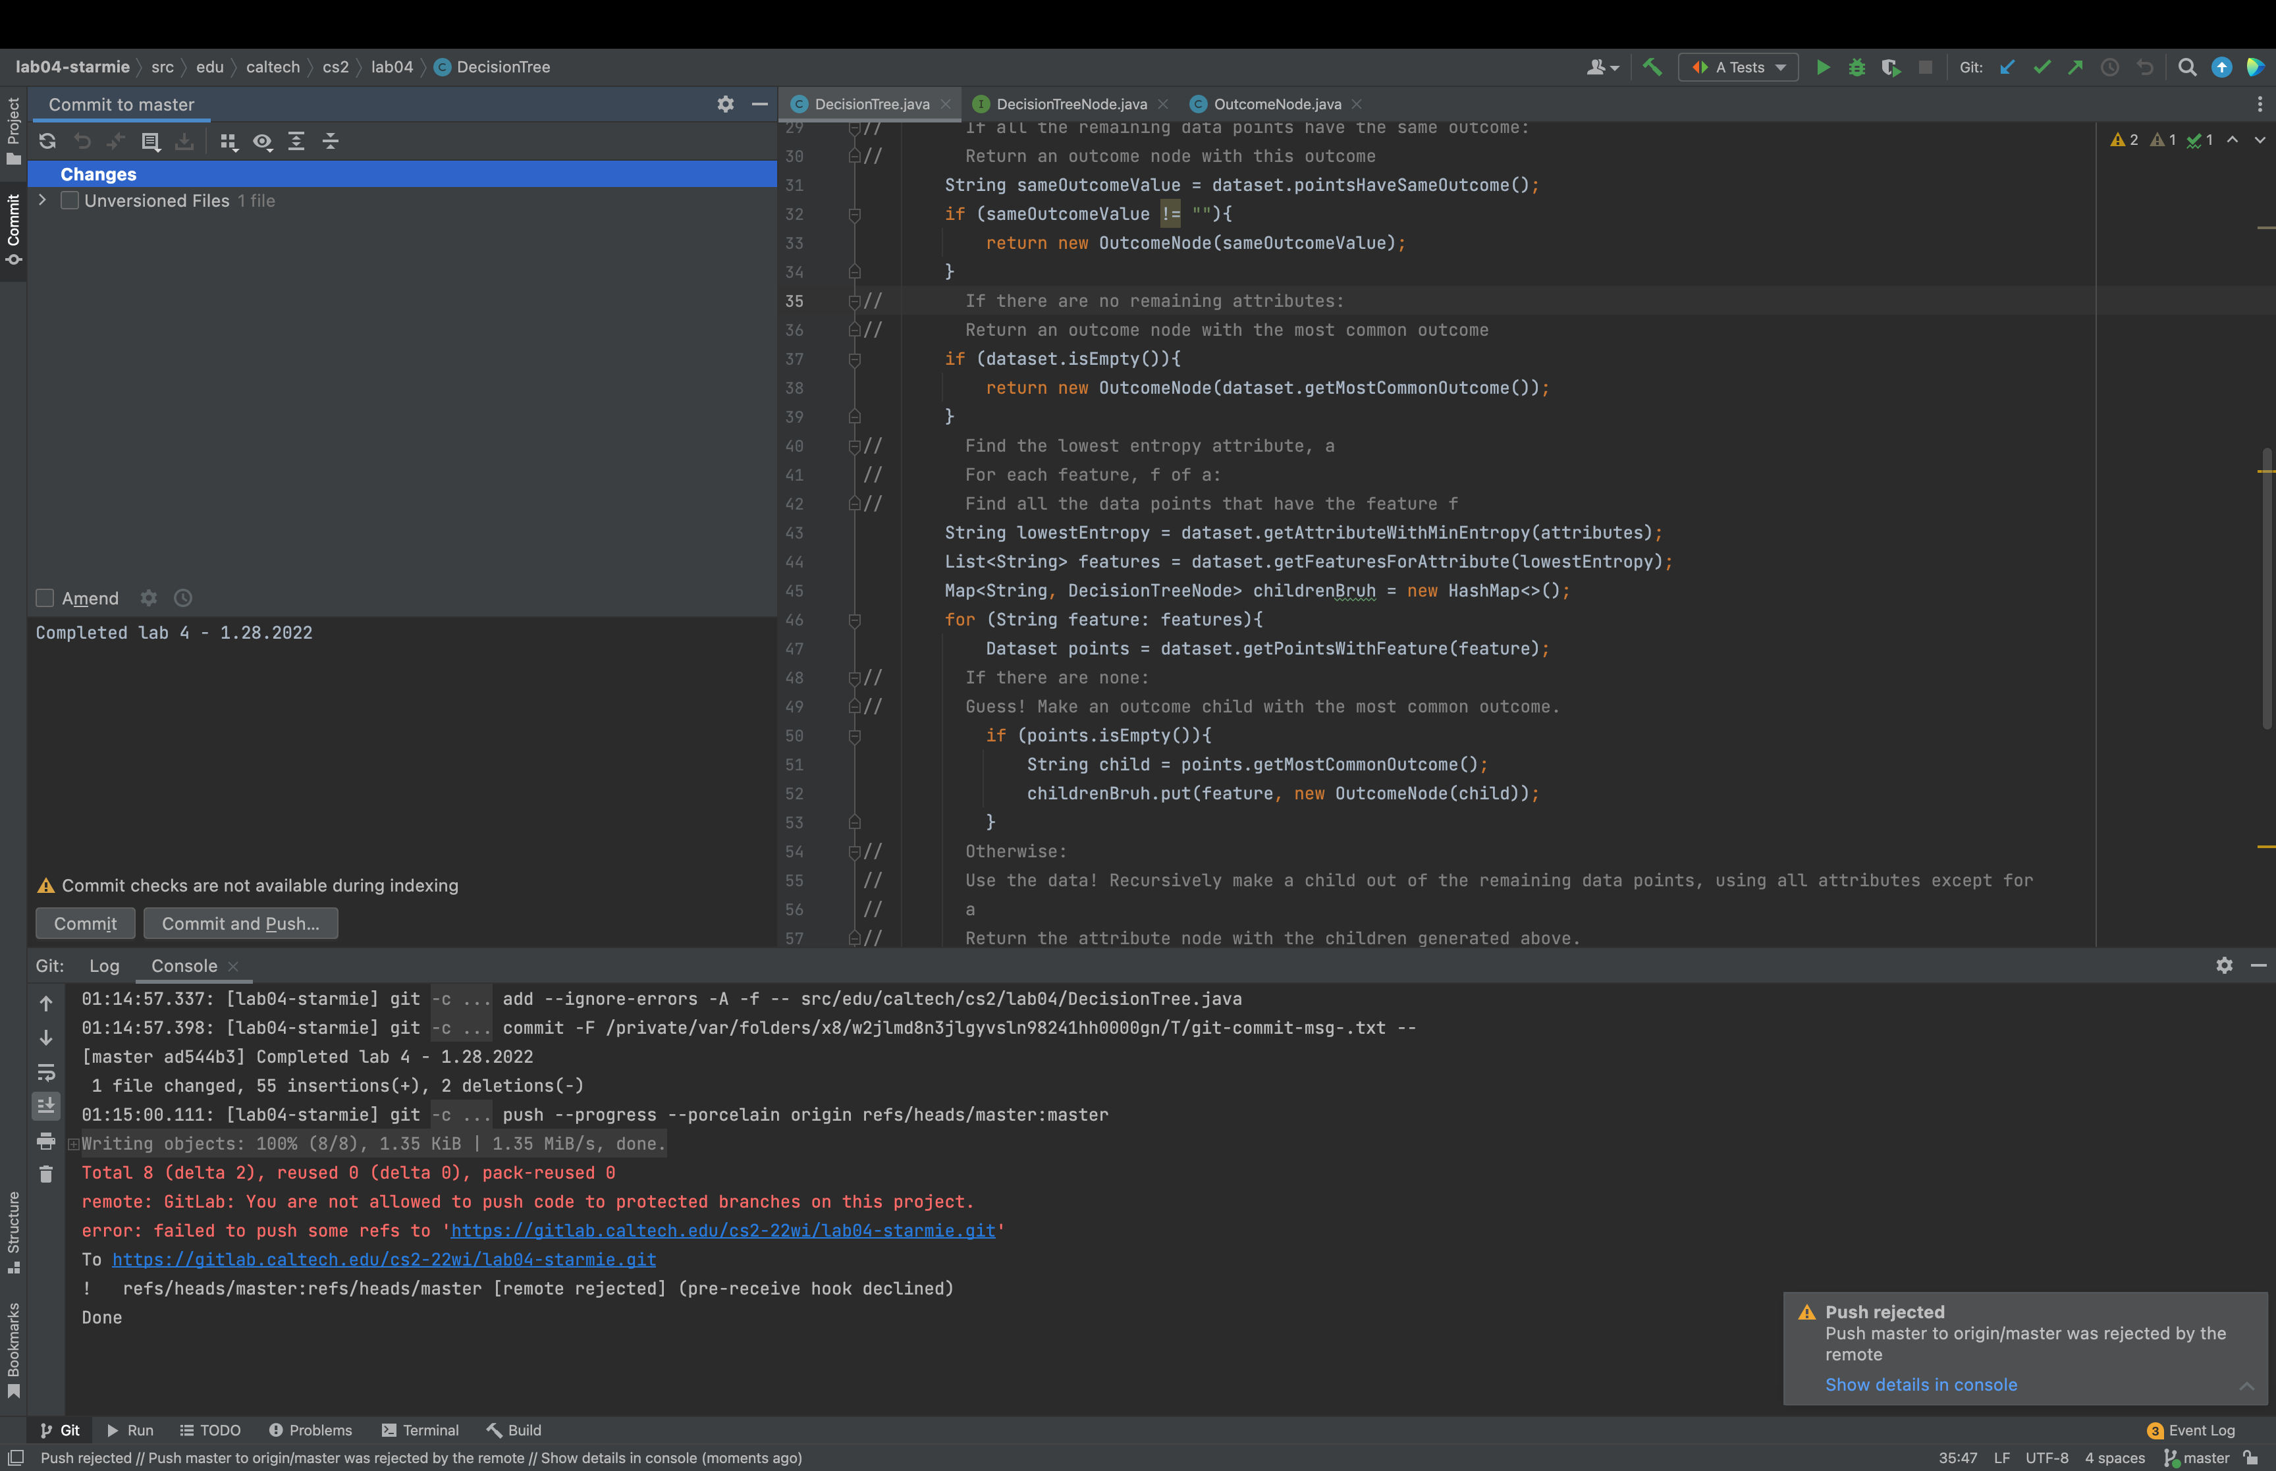Click the Refresh icon in the Commit toolbar

[x=47, y=142]
